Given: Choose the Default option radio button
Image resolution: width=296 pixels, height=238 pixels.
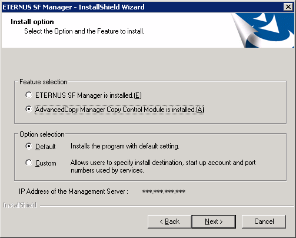Looking at the screenshot, I should (29, 146).
